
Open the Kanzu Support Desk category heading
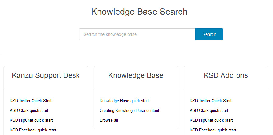(x=46, y=75)
